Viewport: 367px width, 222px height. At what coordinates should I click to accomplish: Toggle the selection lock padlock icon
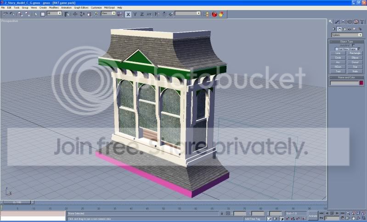(222, 213)
